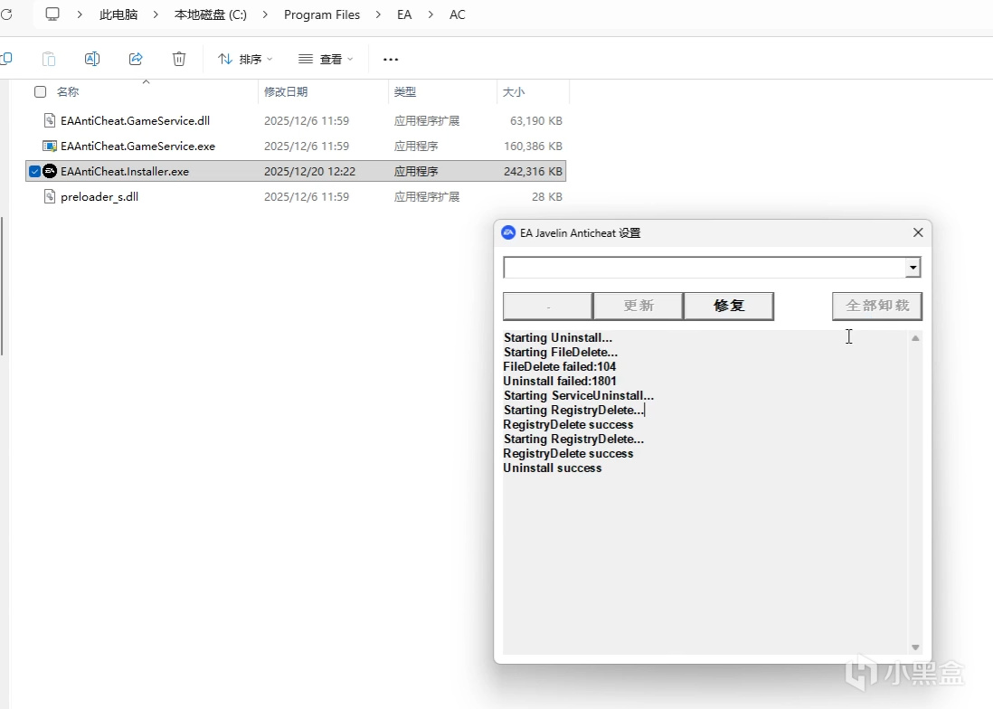Click the preloader_s.dll file icon
This screenshot has width=993, height=709.
point(50,196)
